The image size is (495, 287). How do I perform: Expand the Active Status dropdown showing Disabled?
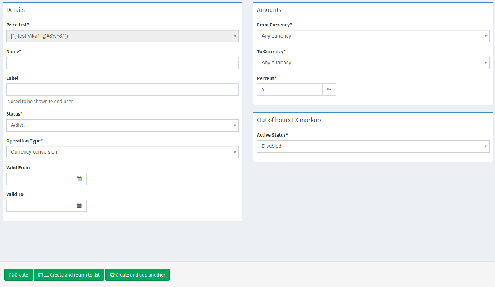coord(373,146)
